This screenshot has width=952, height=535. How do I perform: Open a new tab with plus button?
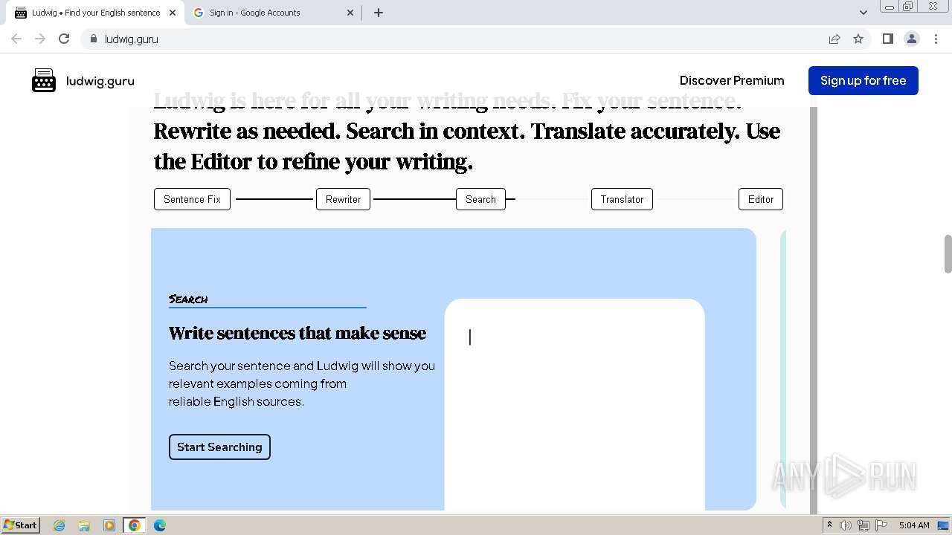click(x=379, y=13)
